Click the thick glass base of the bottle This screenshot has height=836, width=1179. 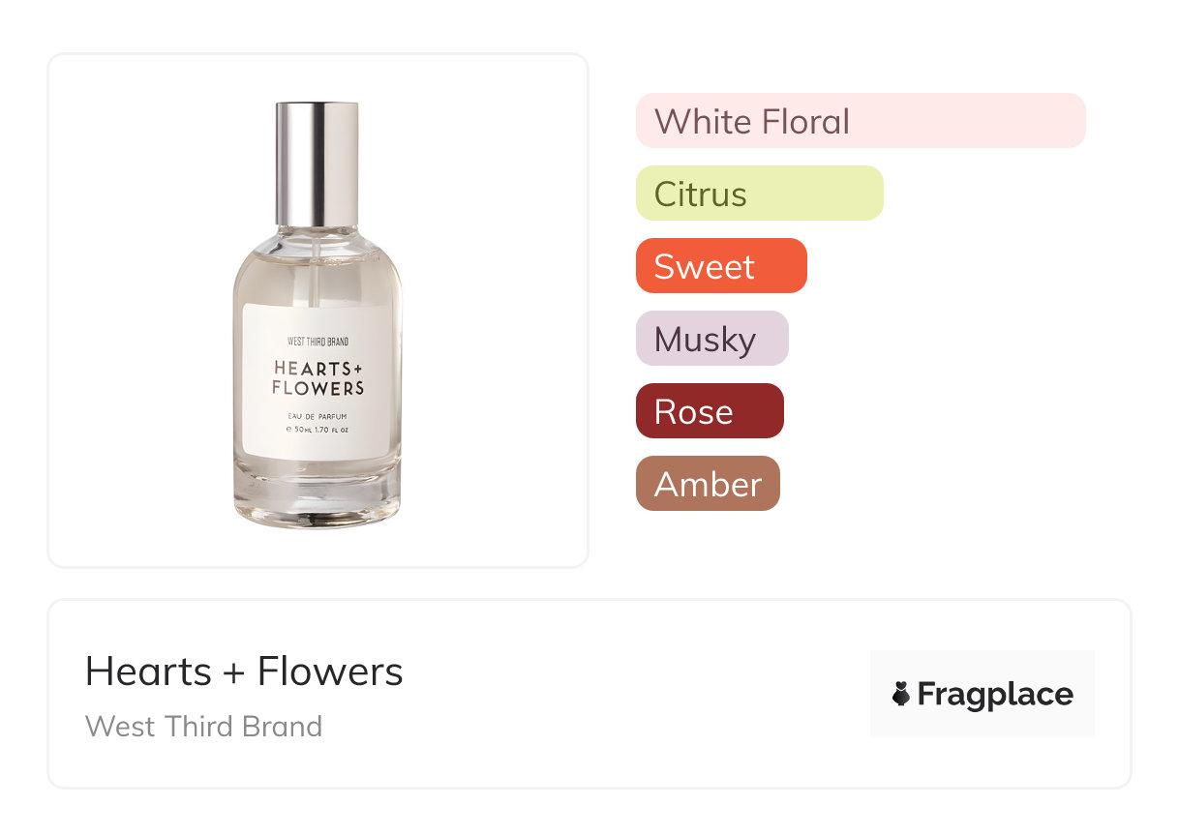pos(317,498)
